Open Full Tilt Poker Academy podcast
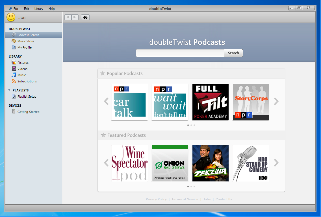 pos(211,102)
